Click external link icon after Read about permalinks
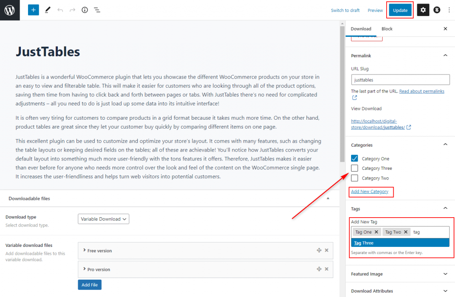The image size is (455, 297). (355, 98)
